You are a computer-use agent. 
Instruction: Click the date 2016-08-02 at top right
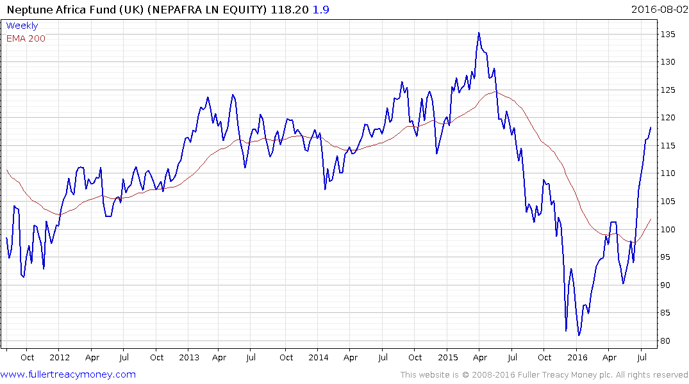point(660,10)
